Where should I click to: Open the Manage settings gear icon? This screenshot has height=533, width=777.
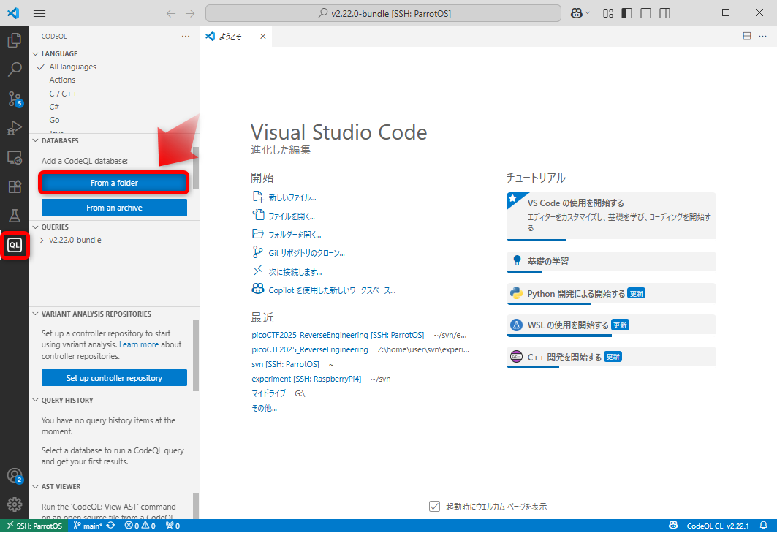pyautogui.click(x=15, y=504)
